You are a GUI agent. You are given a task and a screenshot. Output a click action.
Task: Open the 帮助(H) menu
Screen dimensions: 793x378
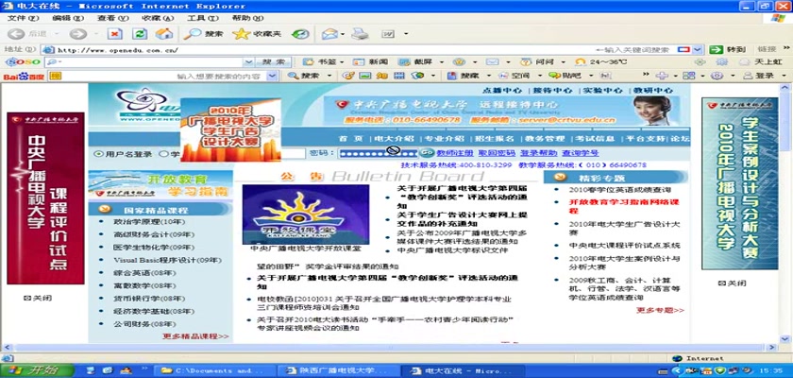coord(247,18)
